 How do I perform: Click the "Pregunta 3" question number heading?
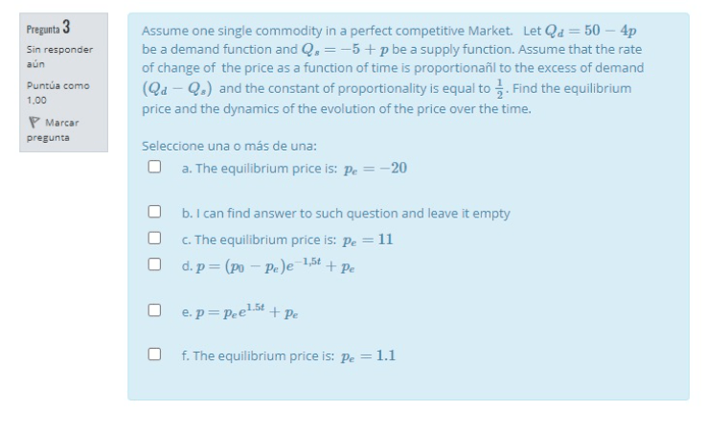tap(48, 27)
